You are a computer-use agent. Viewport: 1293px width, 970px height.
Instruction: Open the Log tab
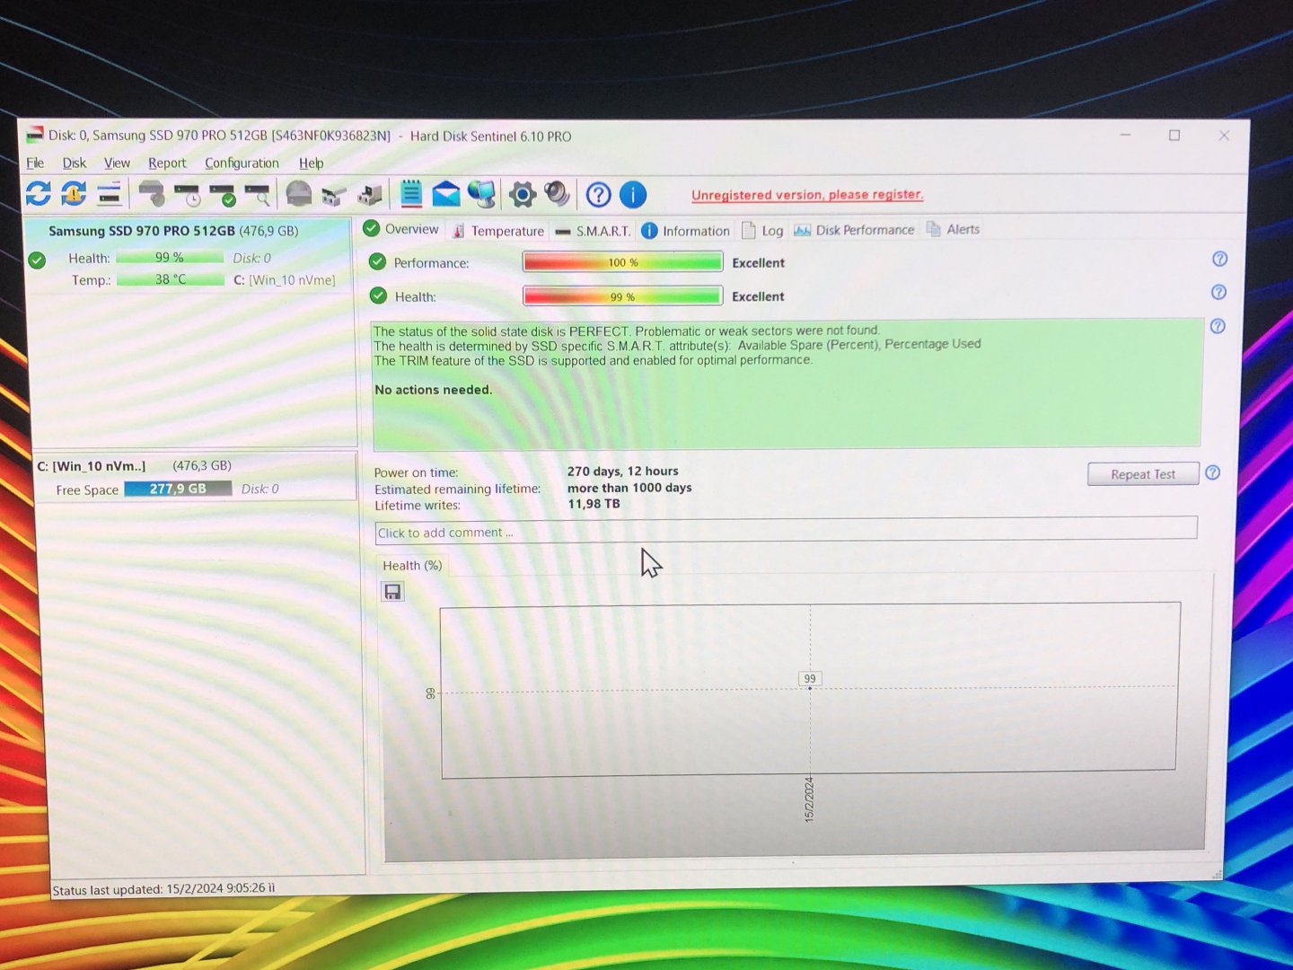pos(762,231)
